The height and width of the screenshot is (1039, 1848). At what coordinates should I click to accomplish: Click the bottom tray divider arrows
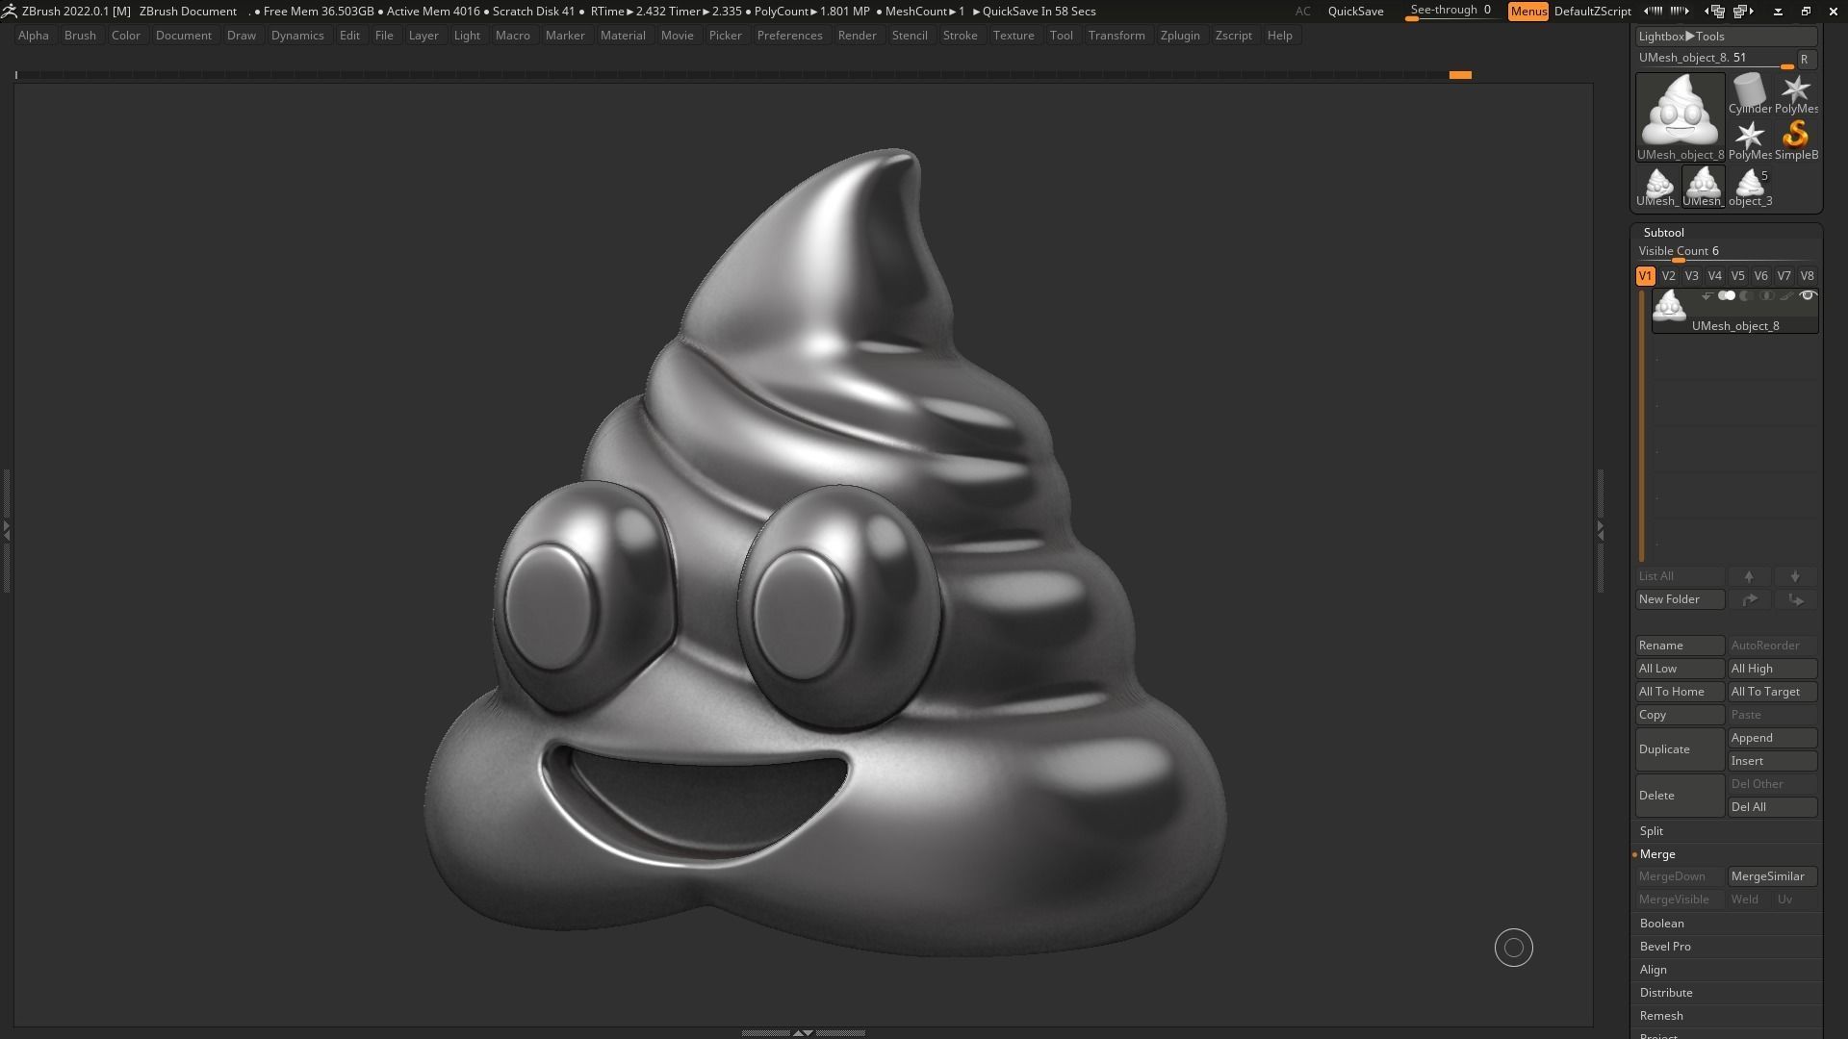click(802, 1033)
